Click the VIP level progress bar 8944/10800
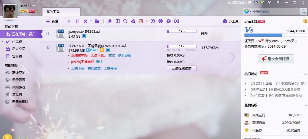The image size is (308, 139). [275, 35]
